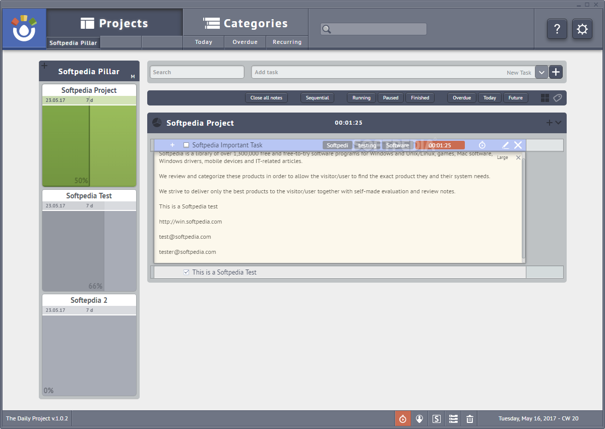This screenshot has width=605, height=429.
Task: Uncheck the This is a Softpedia Test checkbox
Action: 186,272
